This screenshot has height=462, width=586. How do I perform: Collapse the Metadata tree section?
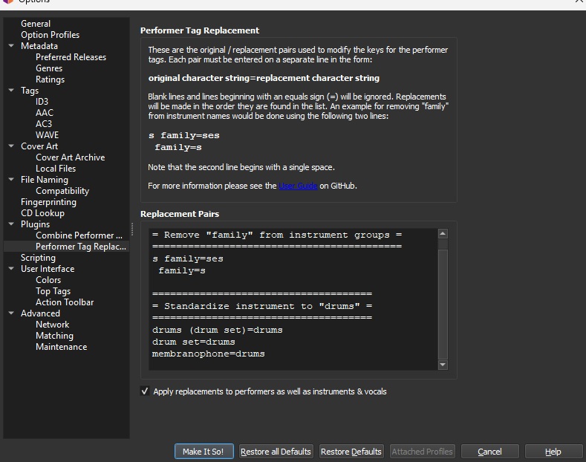pos(12,46)
